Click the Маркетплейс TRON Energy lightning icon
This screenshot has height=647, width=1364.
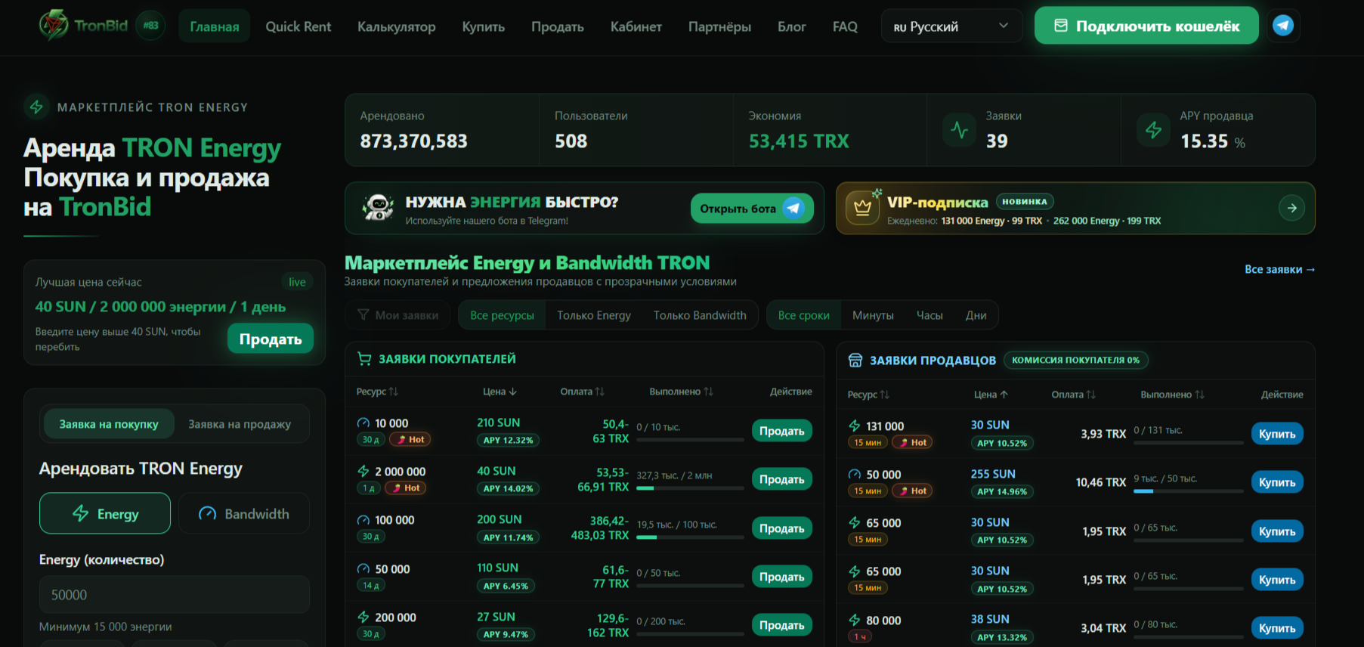tap(36, 107)
